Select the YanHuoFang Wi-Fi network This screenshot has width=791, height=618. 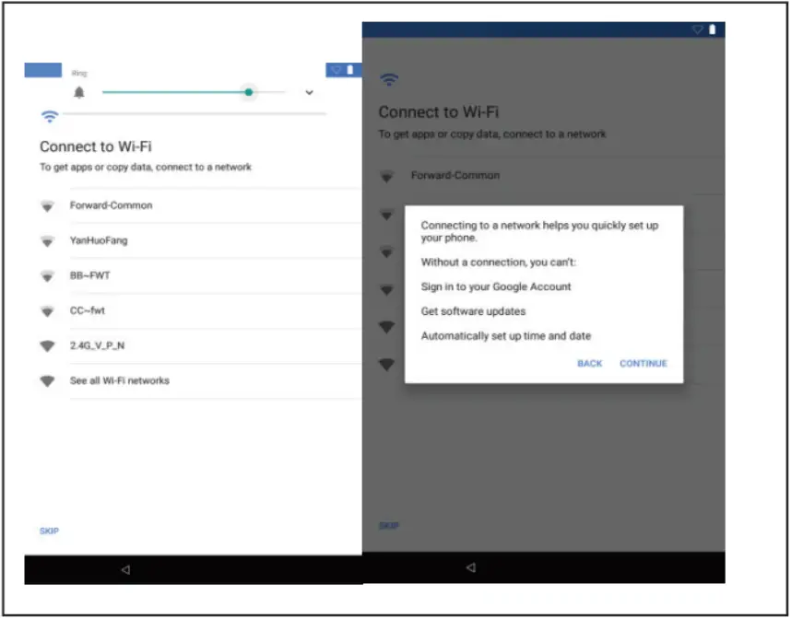[x=200, y=240]
